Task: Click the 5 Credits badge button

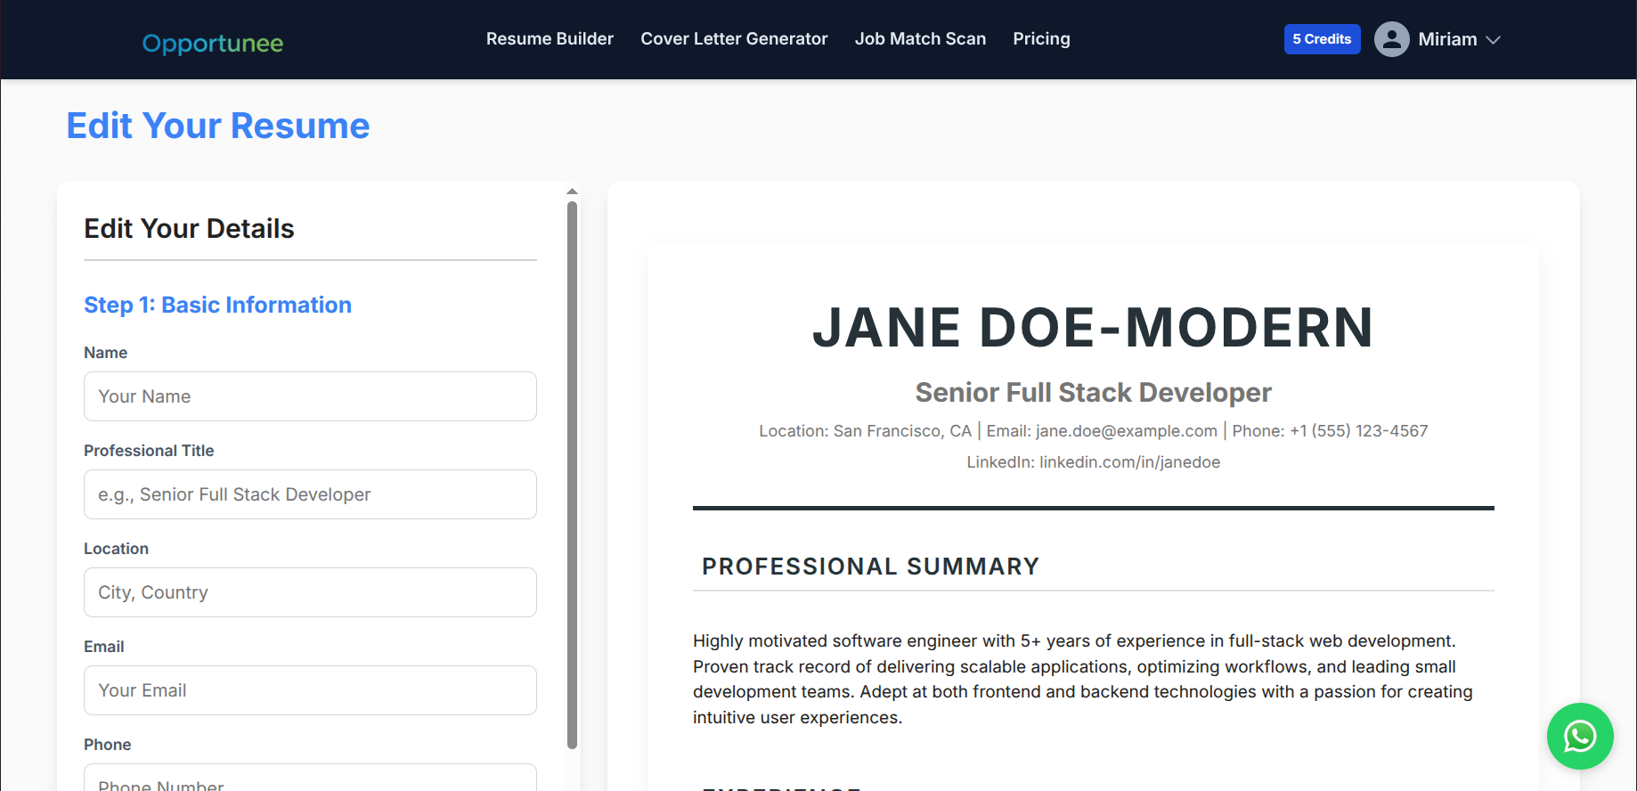Action: point(1322,39)
